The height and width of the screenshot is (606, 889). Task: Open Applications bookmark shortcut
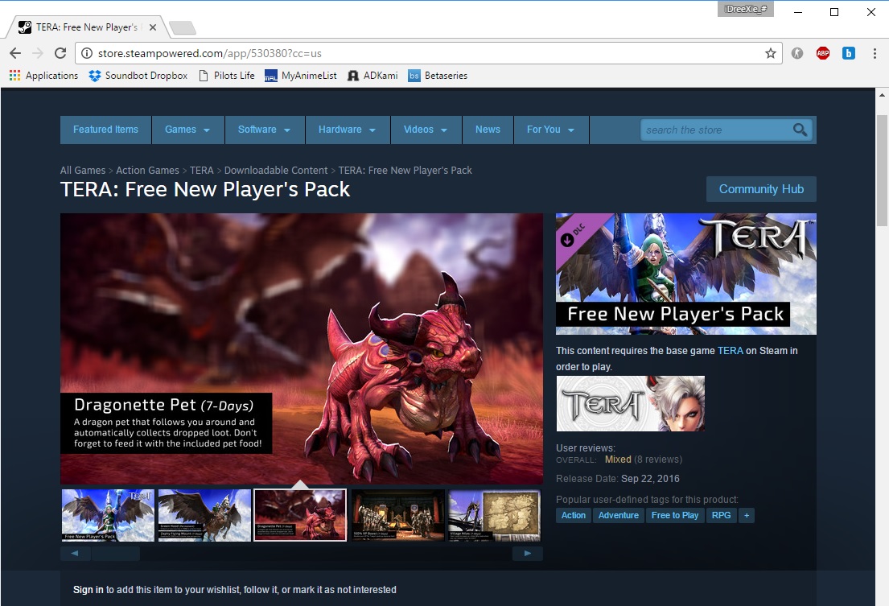(43, 76)
